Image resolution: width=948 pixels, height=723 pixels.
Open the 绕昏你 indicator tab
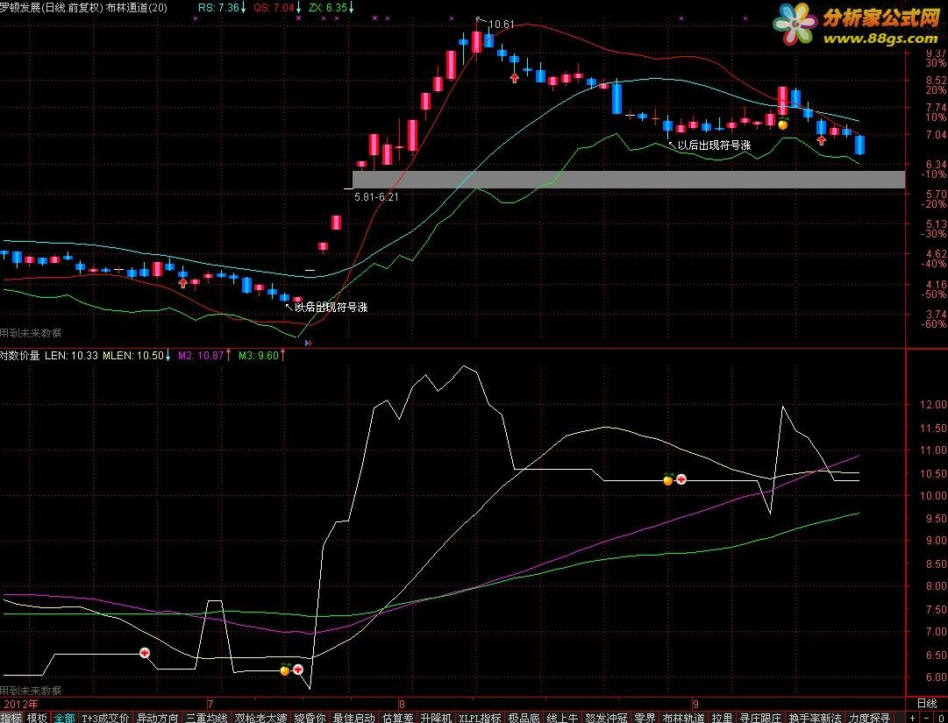click(x=310, y=718)
